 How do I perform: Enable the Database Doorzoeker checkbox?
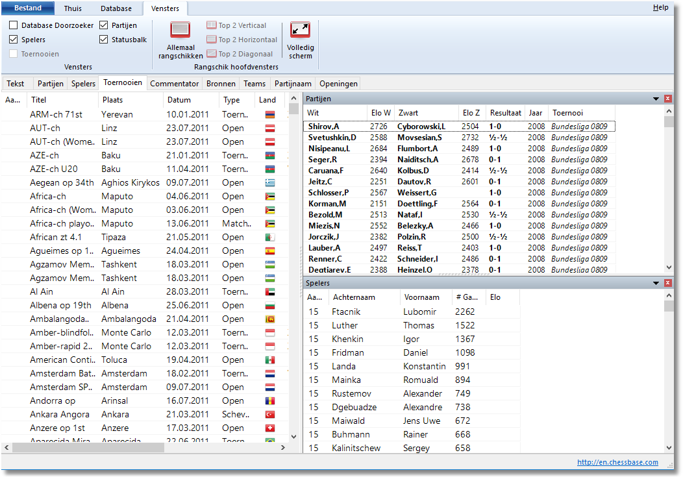coord(14,25)
